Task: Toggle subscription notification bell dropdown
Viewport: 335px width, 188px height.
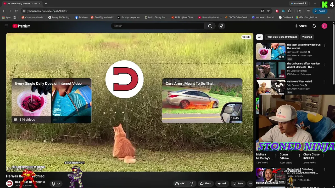Action: tap(56, 184)
